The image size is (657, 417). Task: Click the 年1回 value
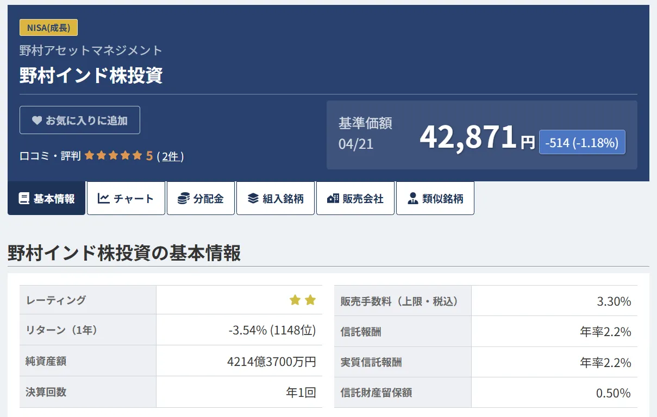301,392
